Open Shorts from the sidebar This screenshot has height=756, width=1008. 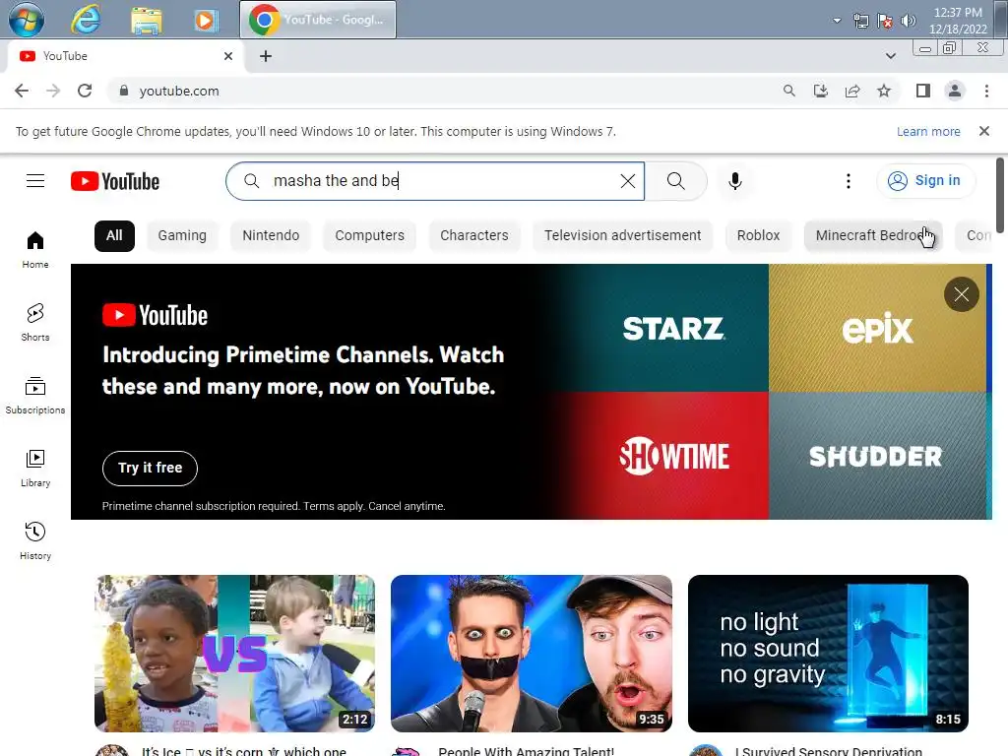click(x=35, y=322)
